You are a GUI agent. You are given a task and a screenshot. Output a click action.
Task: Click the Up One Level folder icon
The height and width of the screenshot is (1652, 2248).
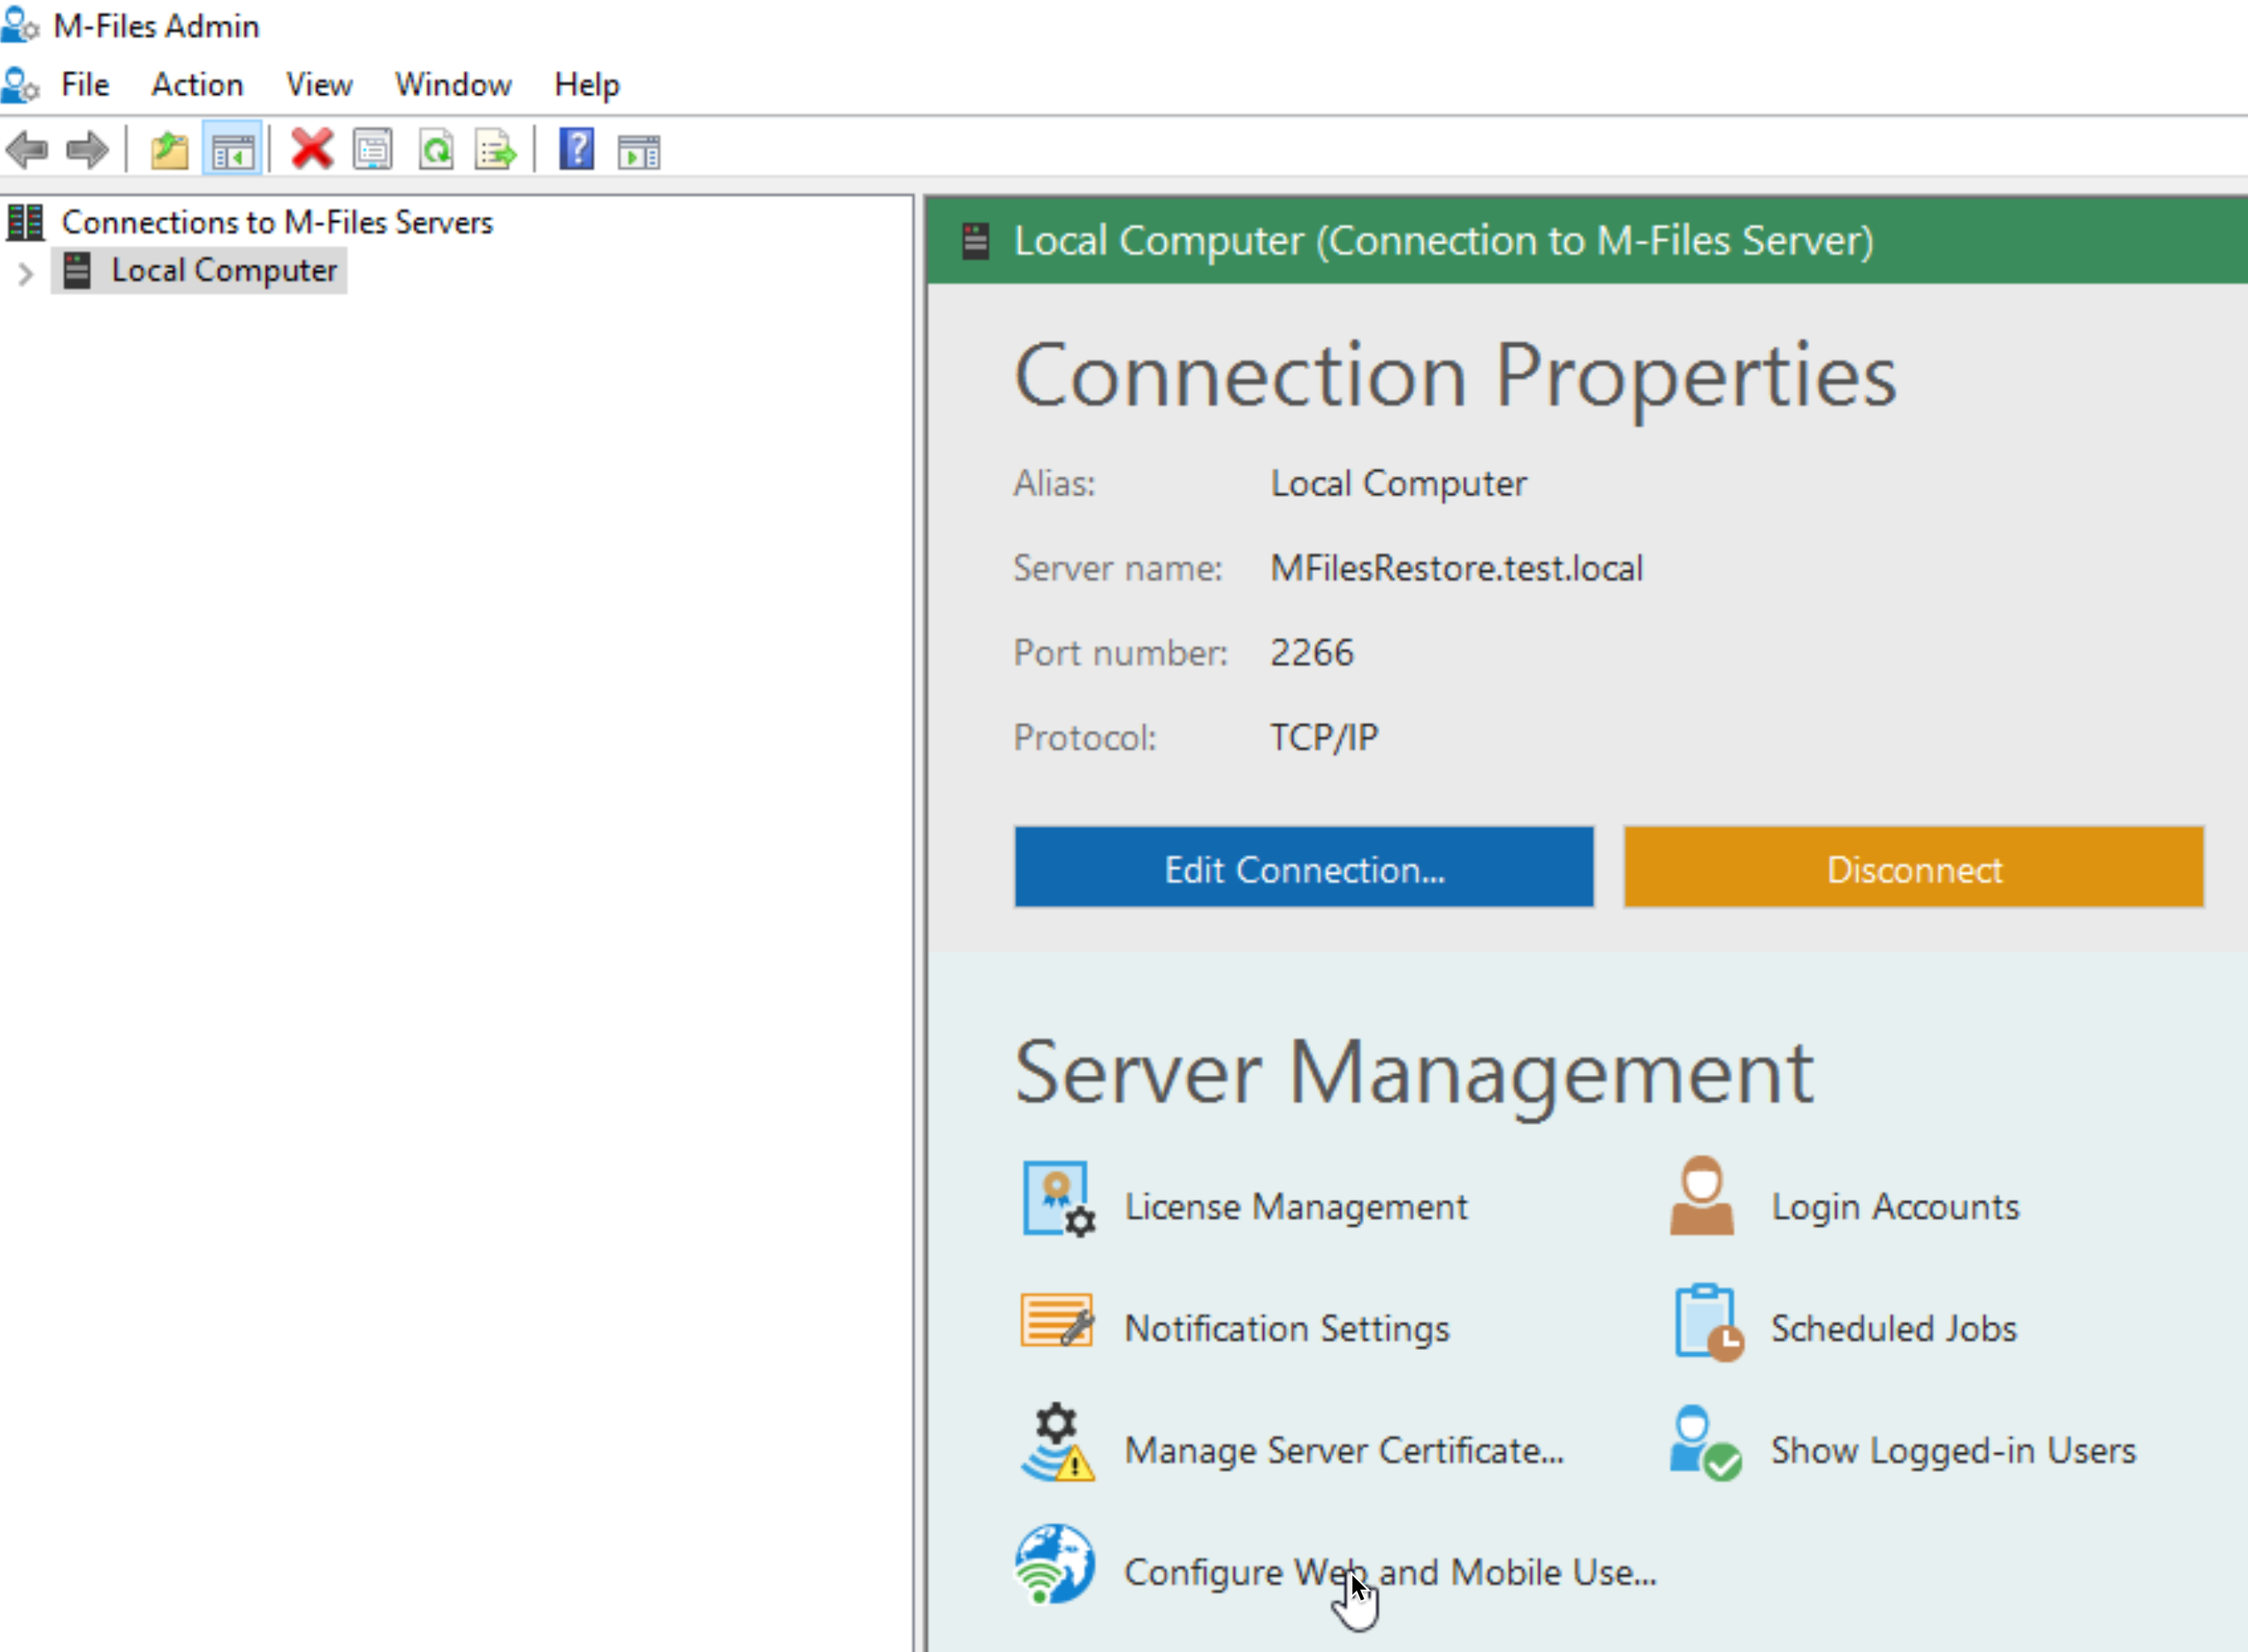170,150
